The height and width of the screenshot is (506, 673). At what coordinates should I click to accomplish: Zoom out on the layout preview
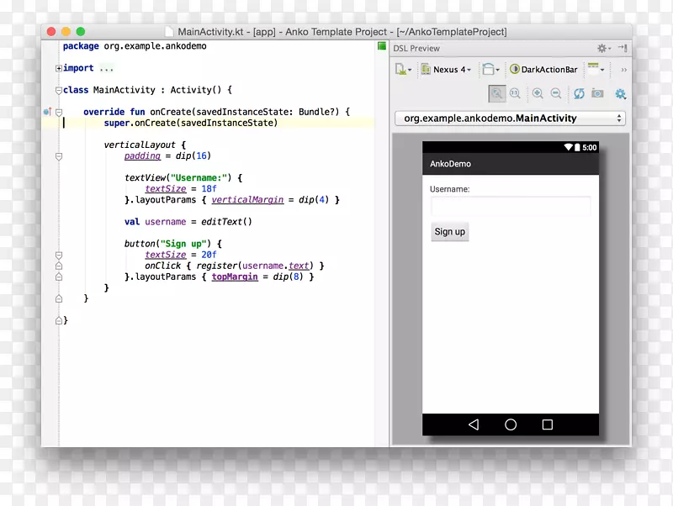click(555, 94)
